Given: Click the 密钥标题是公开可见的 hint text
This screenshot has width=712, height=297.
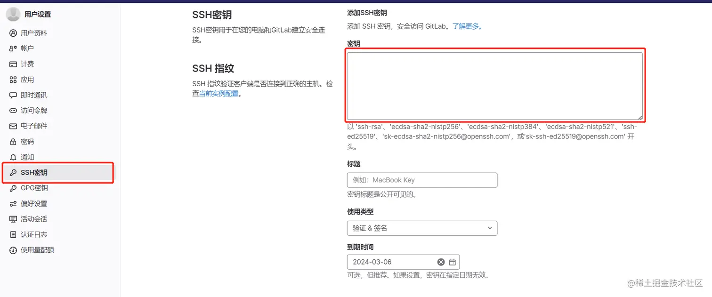Looking at the screenshot, I should point(382,194).
